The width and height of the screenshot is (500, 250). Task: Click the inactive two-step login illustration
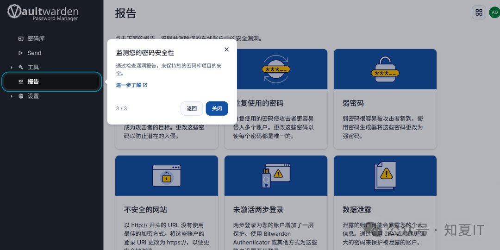pos(276,175)
